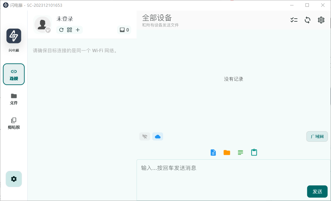
Task: Click the teal clipboard paste icon
Action: click(x=254, y=153)
